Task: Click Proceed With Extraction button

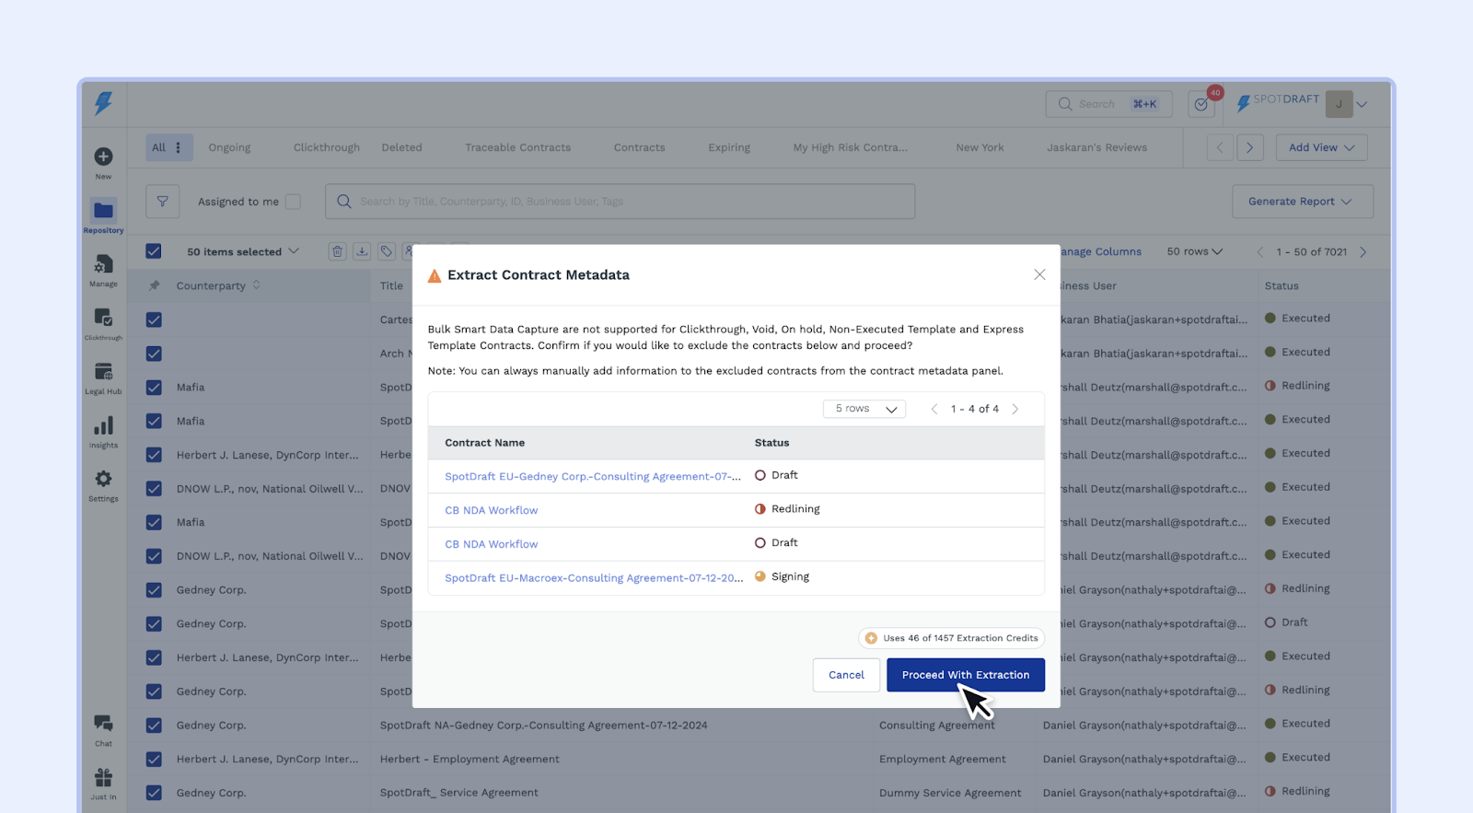Action: tap(965, 675)
